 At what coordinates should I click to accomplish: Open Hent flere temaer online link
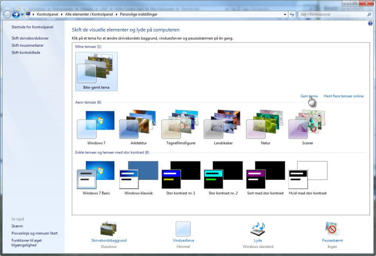(x=344, y=96)
